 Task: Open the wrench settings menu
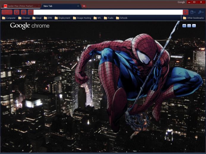tap(201, 12)
